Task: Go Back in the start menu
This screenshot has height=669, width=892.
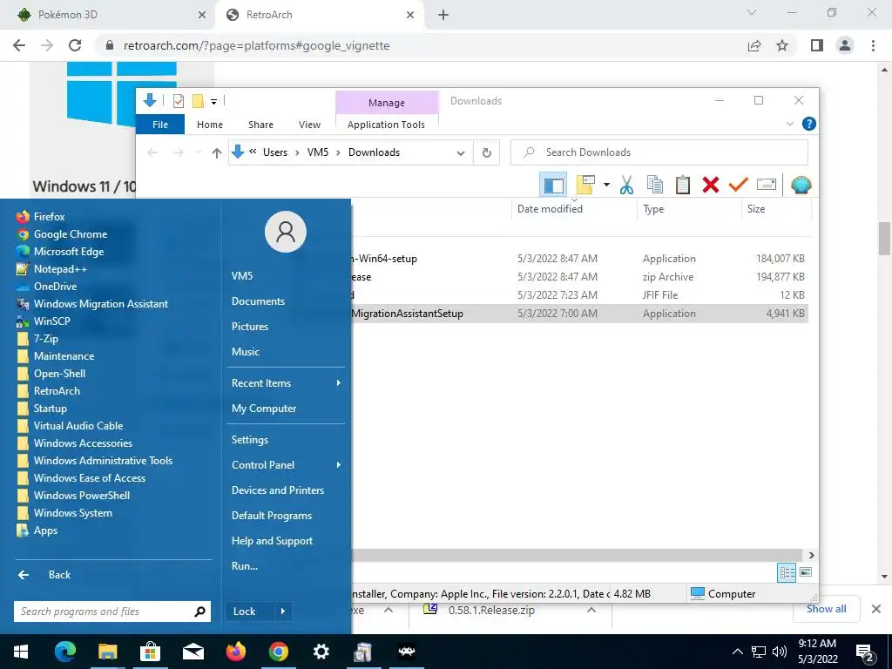Action: [x=59, y=575]
